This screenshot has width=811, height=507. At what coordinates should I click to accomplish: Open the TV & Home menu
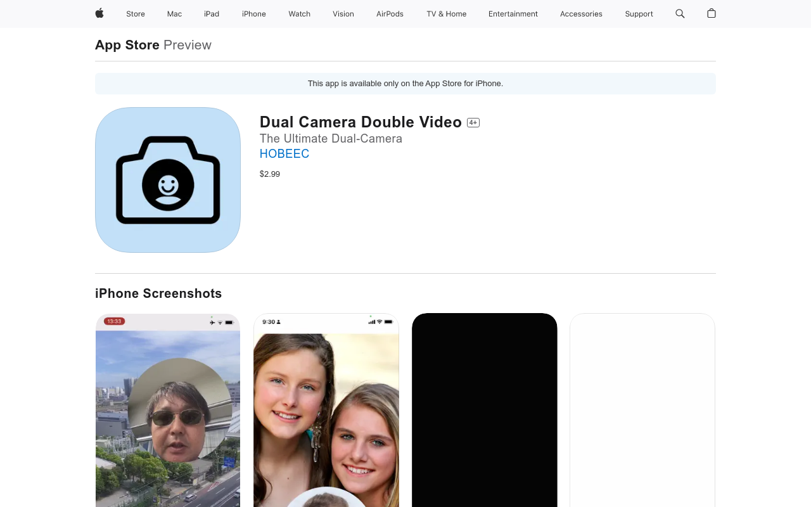447,14
